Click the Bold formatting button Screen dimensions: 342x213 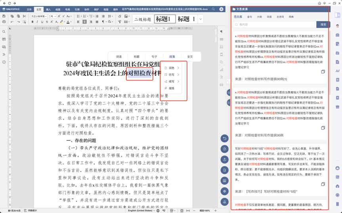tap(32, 22)
